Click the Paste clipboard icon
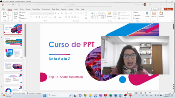175x98 pixels. coord(5,14)
